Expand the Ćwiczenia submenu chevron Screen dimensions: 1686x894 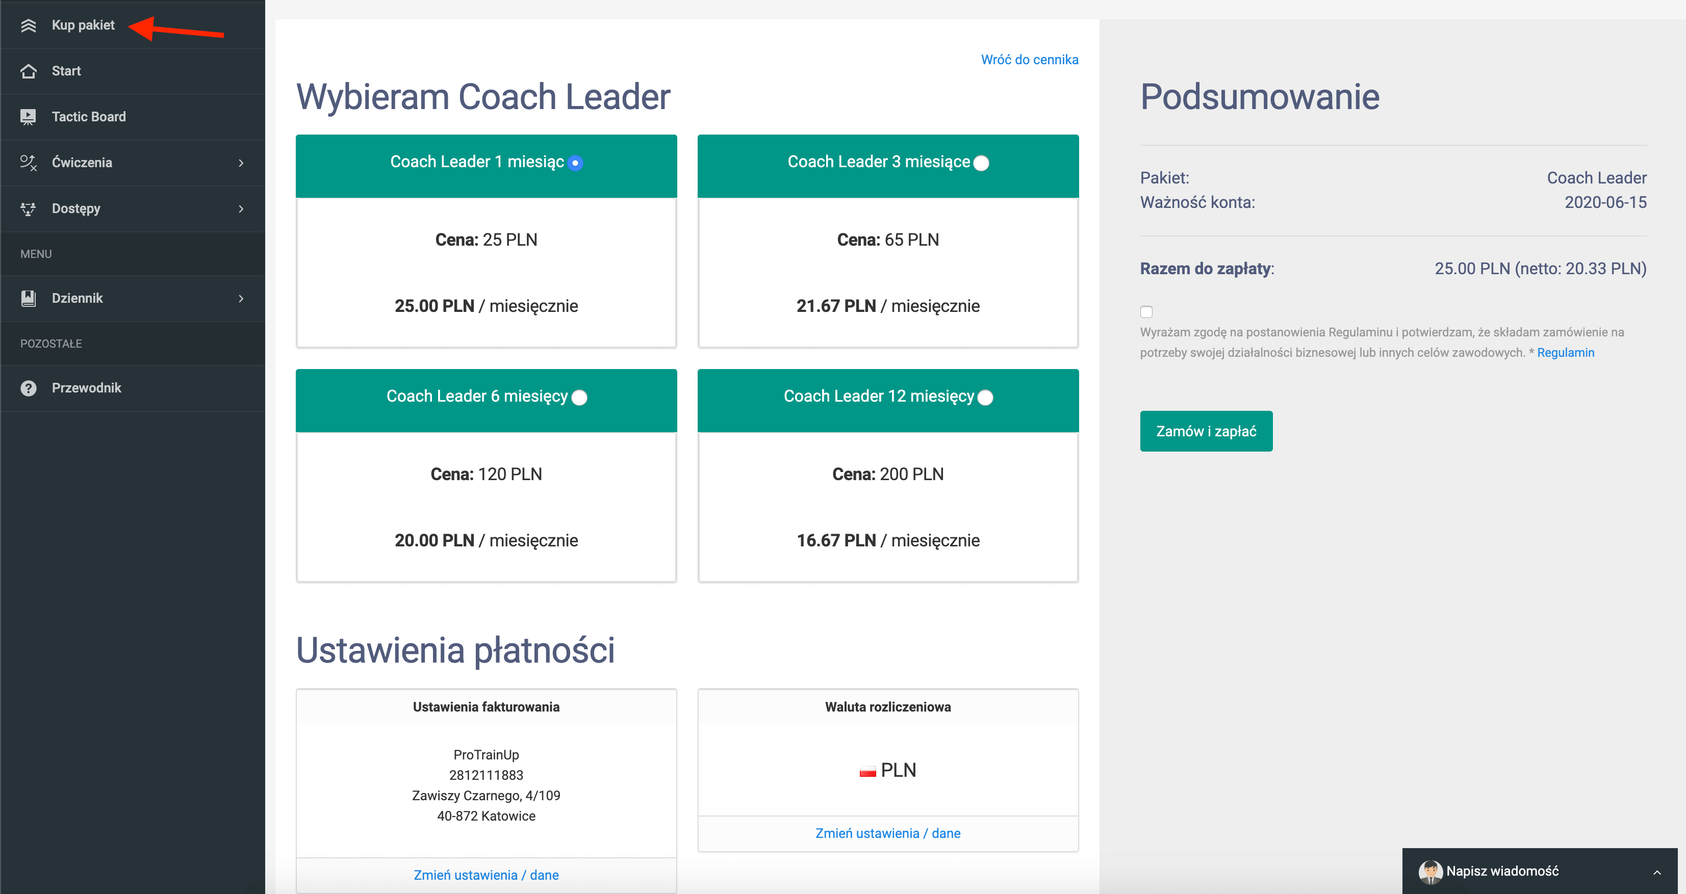coord(242,163)
